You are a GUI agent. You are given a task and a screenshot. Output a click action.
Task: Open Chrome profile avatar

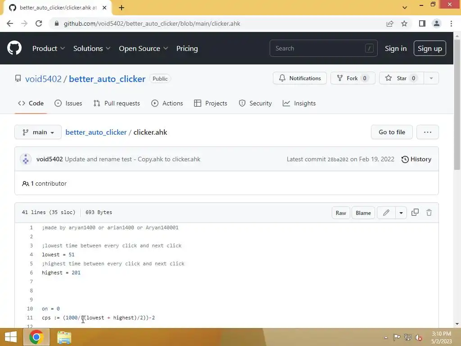tap(437, 23)
